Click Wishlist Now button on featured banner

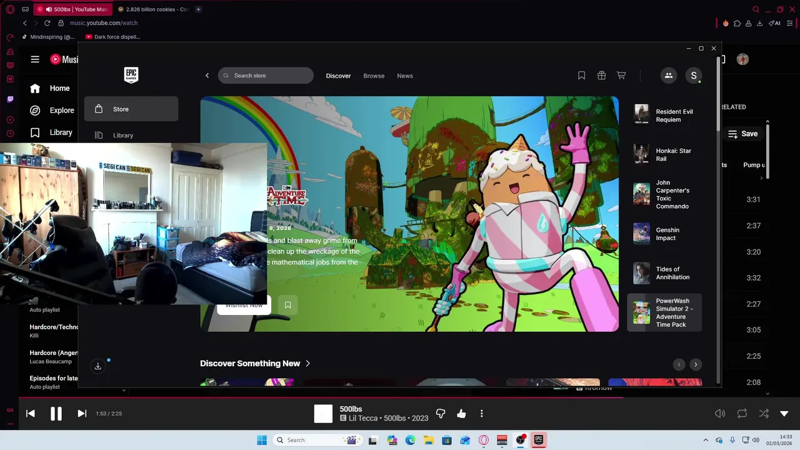(x=244, y=305)
